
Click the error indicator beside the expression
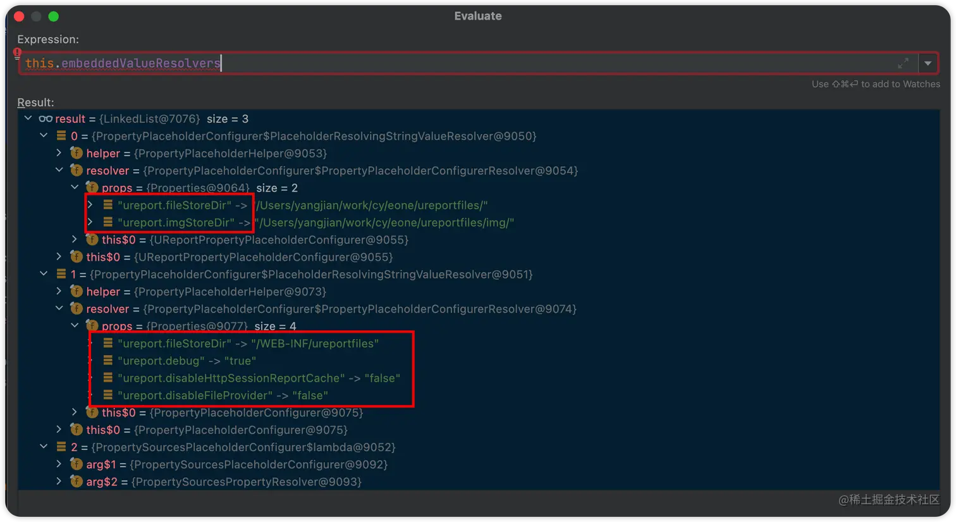[x=17, y=53]
